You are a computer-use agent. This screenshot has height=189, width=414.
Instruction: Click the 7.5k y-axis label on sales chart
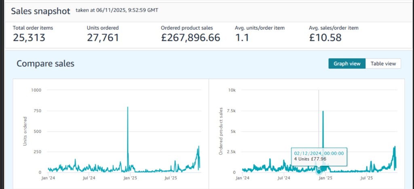[231, 111]
